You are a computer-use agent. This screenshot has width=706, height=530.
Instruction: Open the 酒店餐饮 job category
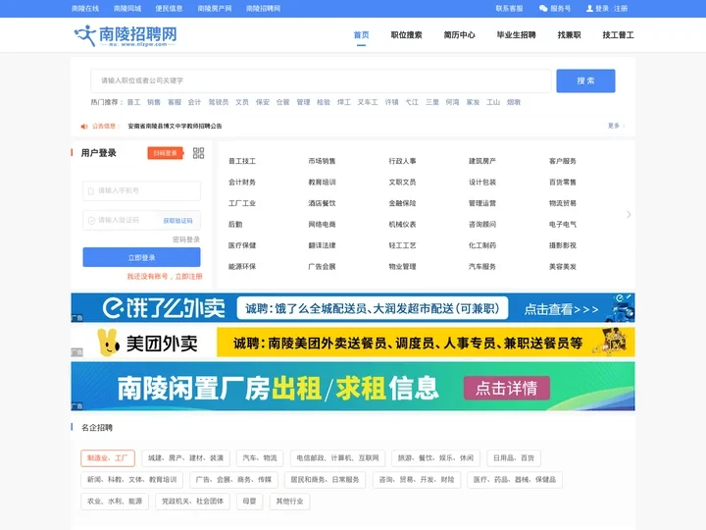pyautogui.click(x=322, y=203)
